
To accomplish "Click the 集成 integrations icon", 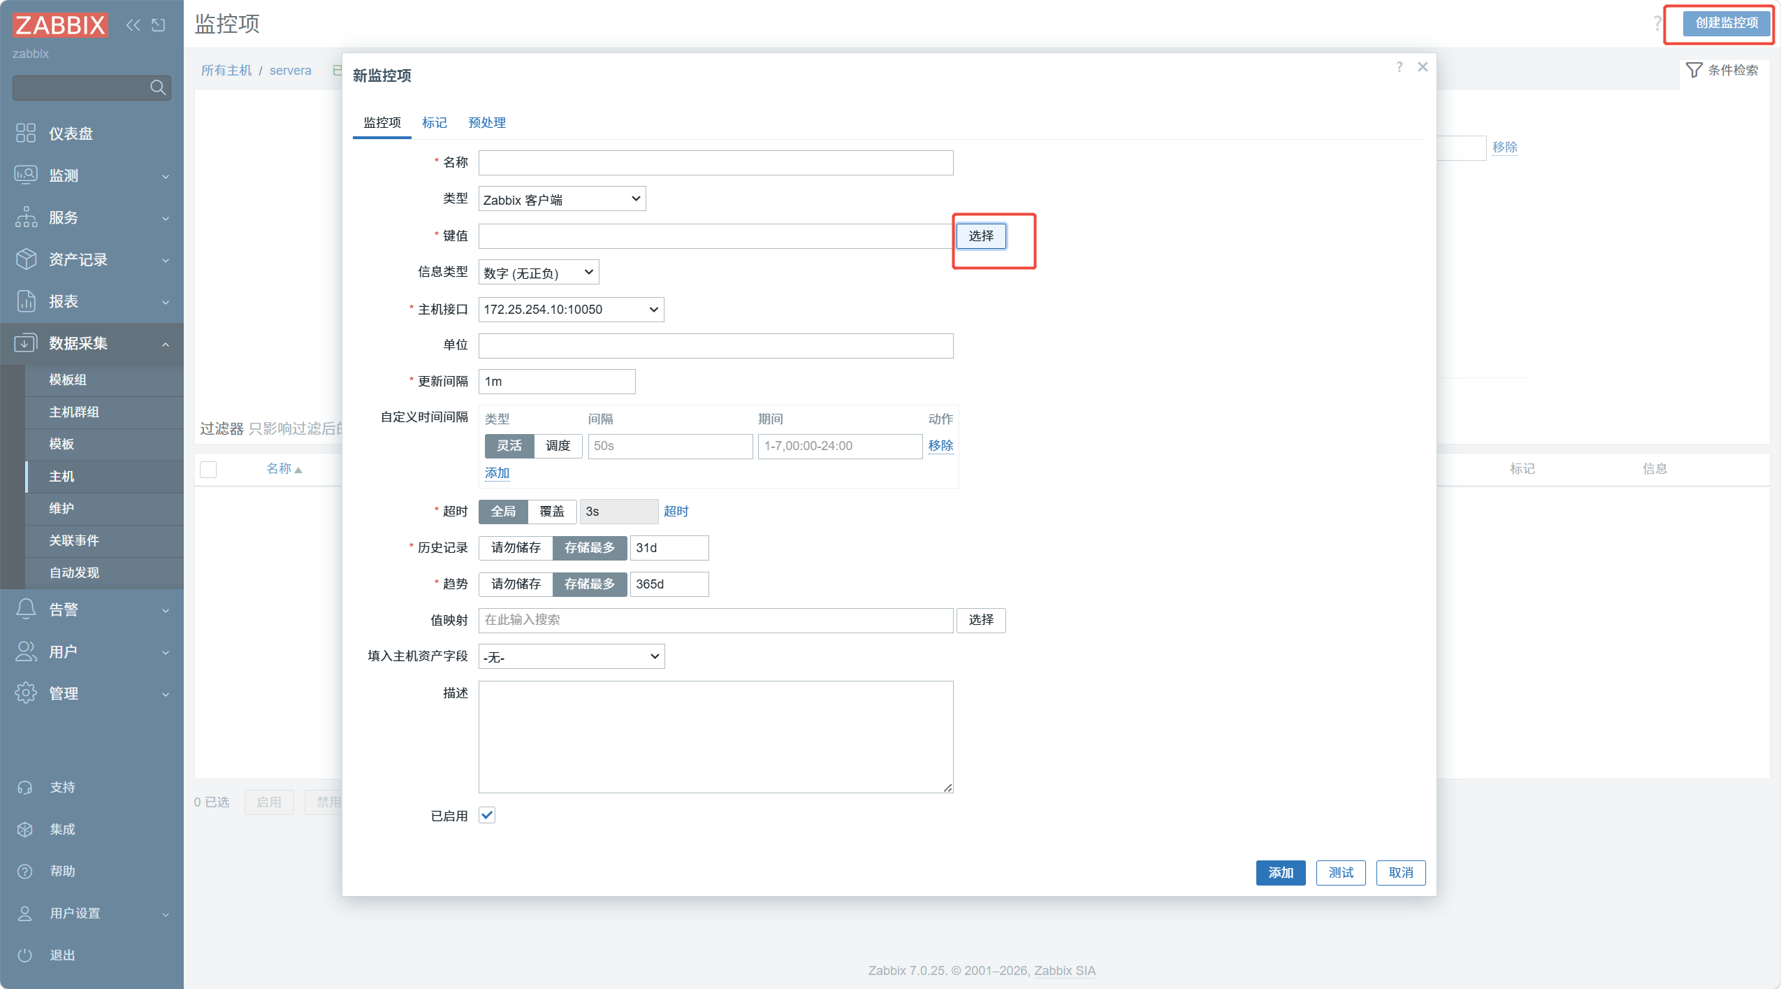I will point(25,830).
